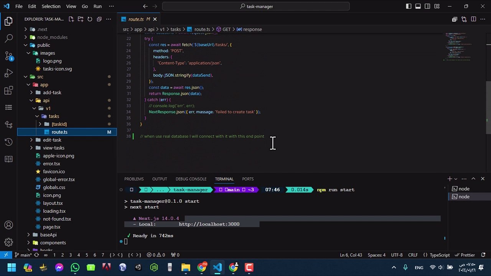Image resolution: width=491 pixels, height=276 pixels.
Task: Change the CRLF end of line sequence
Action: (x=413, y=255)
